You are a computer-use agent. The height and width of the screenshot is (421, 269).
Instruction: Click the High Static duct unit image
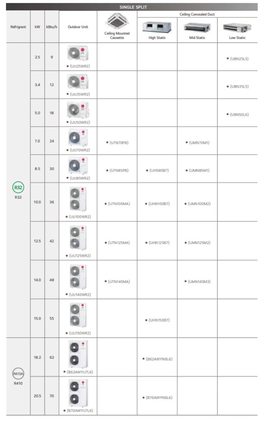[x=157, y=27]
